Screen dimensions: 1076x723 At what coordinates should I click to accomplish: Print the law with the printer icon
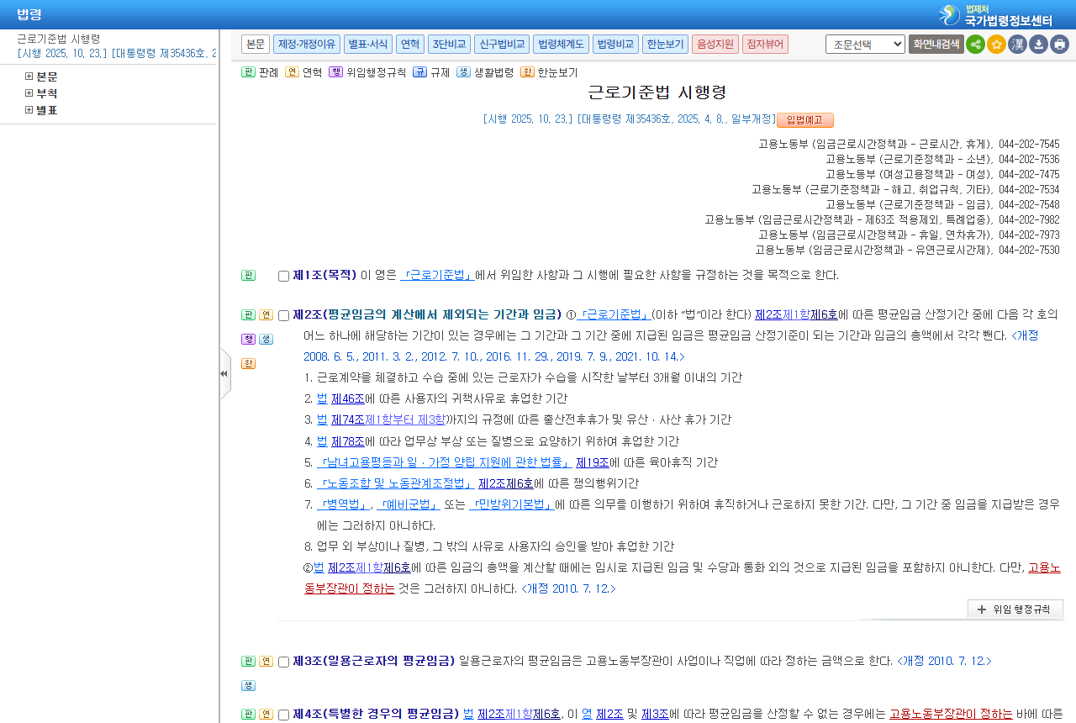[x=1059, y=44]
